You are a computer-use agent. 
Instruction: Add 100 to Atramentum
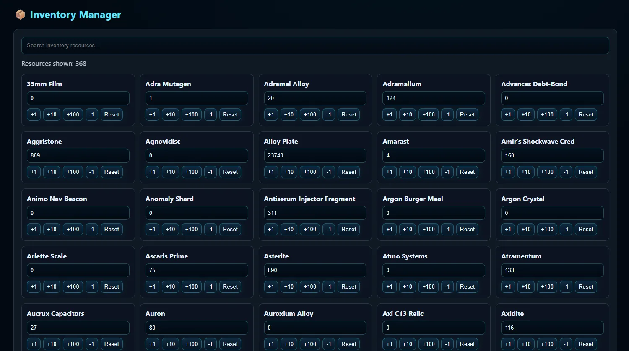click(x=547, y=286)
